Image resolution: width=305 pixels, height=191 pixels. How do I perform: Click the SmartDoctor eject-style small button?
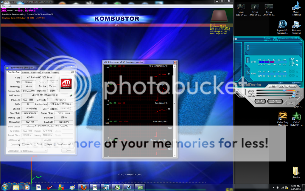point(291,103)
